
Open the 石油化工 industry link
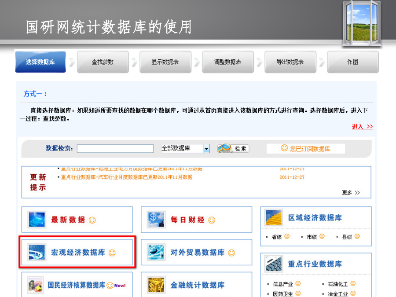(338, 284)
